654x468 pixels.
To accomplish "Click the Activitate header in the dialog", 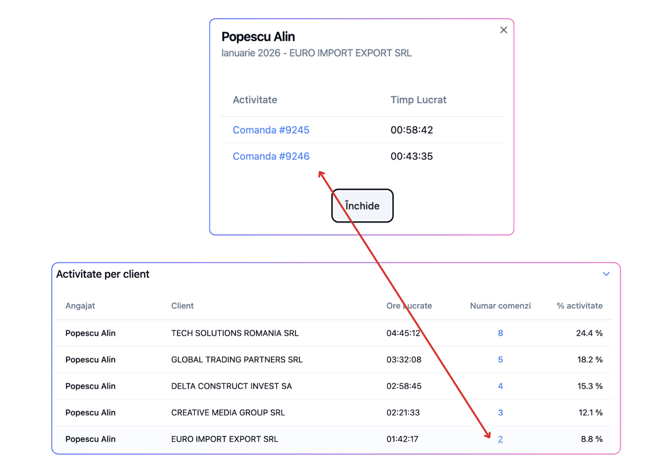I will (x=255, y=100).
